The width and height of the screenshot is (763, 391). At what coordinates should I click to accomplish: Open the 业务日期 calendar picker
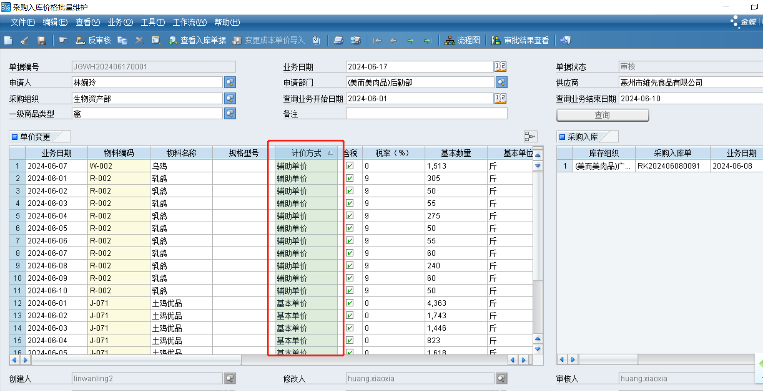click(500, 66)
